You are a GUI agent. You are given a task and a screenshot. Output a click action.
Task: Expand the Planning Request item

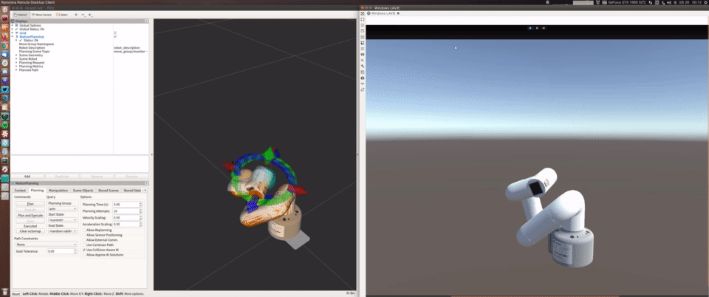16,62
